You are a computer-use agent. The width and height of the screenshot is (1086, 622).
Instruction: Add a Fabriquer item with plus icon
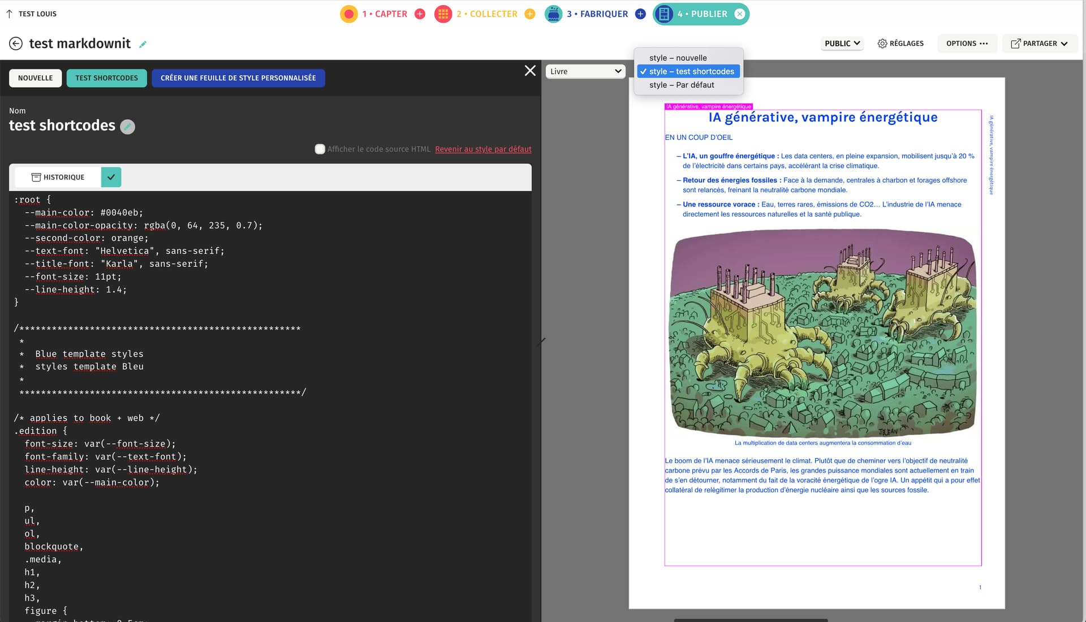640,14
